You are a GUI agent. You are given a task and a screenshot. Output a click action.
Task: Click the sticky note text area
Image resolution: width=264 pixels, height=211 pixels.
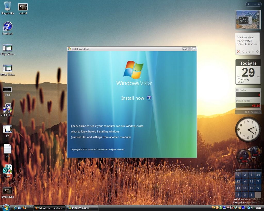[247, 41]
